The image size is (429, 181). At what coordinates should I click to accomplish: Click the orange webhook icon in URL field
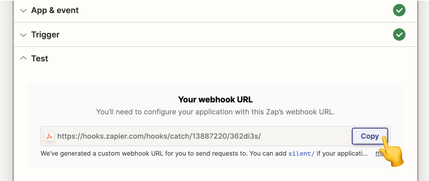coord(49,136)
